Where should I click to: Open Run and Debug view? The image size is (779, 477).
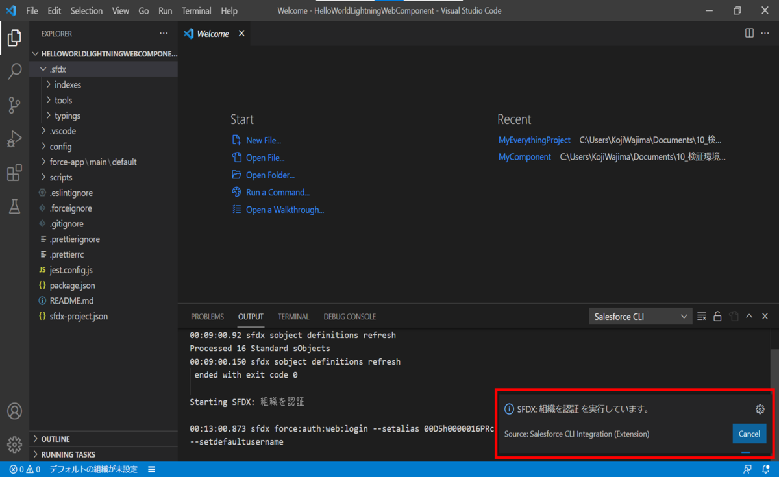click(14, 138)
